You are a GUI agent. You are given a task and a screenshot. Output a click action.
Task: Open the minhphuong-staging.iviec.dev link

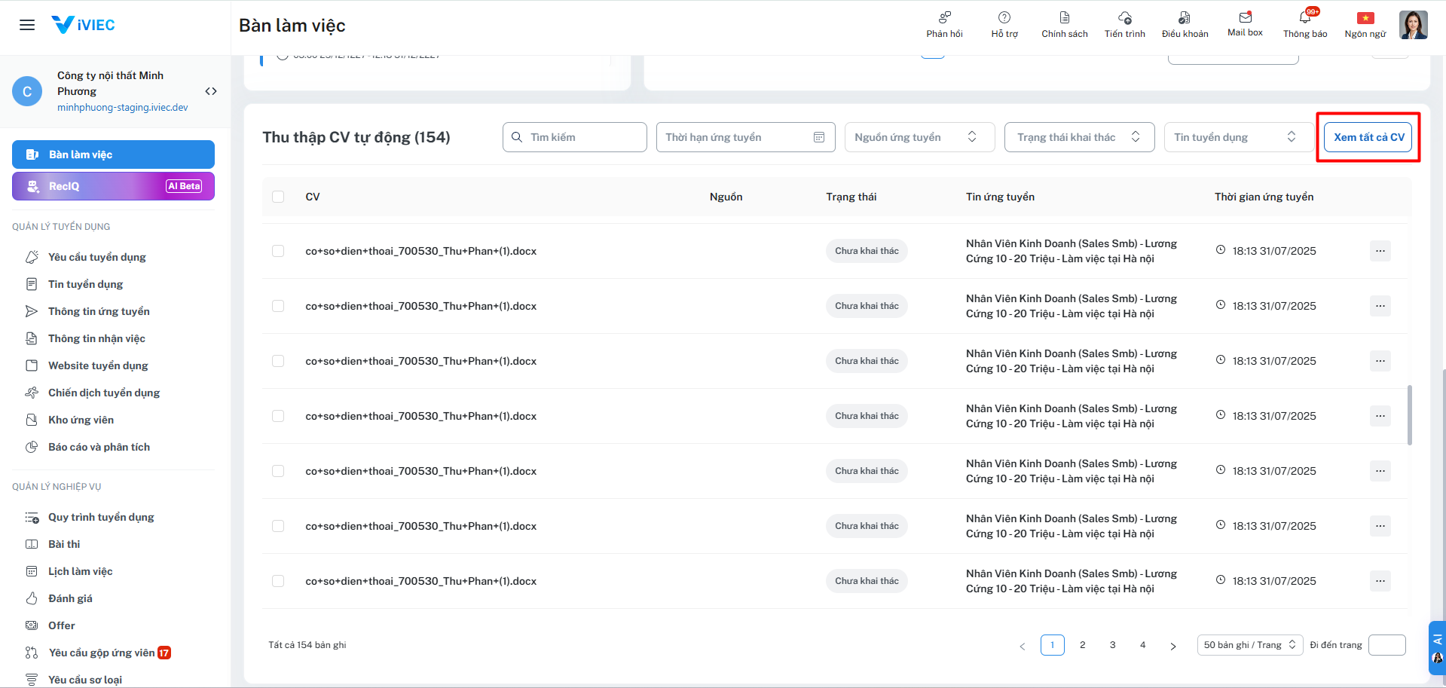click(123, 108)
